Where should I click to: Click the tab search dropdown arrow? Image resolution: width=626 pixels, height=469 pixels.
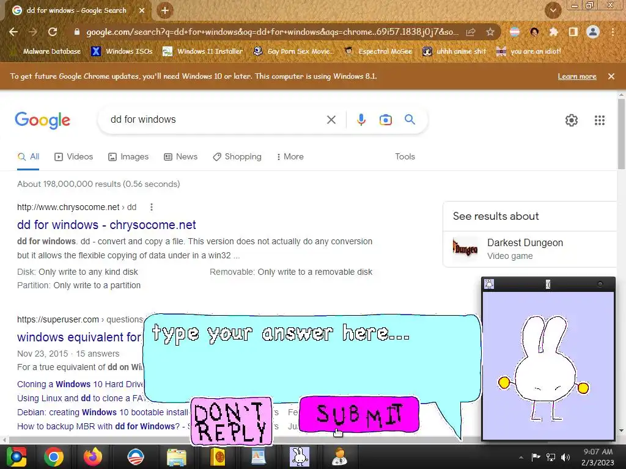pos(553,10)
